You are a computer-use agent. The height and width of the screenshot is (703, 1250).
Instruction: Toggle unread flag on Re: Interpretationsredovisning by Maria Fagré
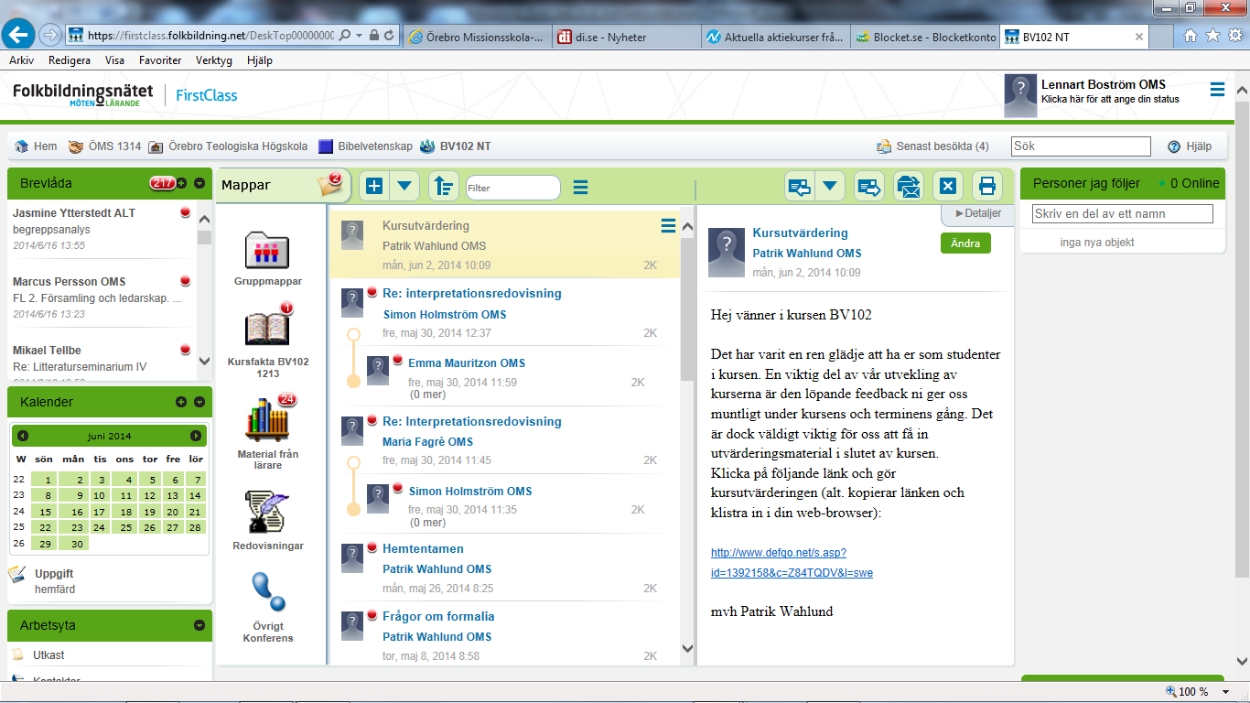pos(372,420)
